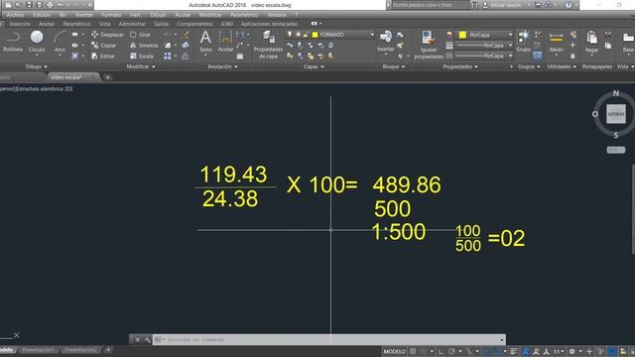Click the annotation scale 1:1 button
This screenshot has height=357, width=635.
click(559, 351)
